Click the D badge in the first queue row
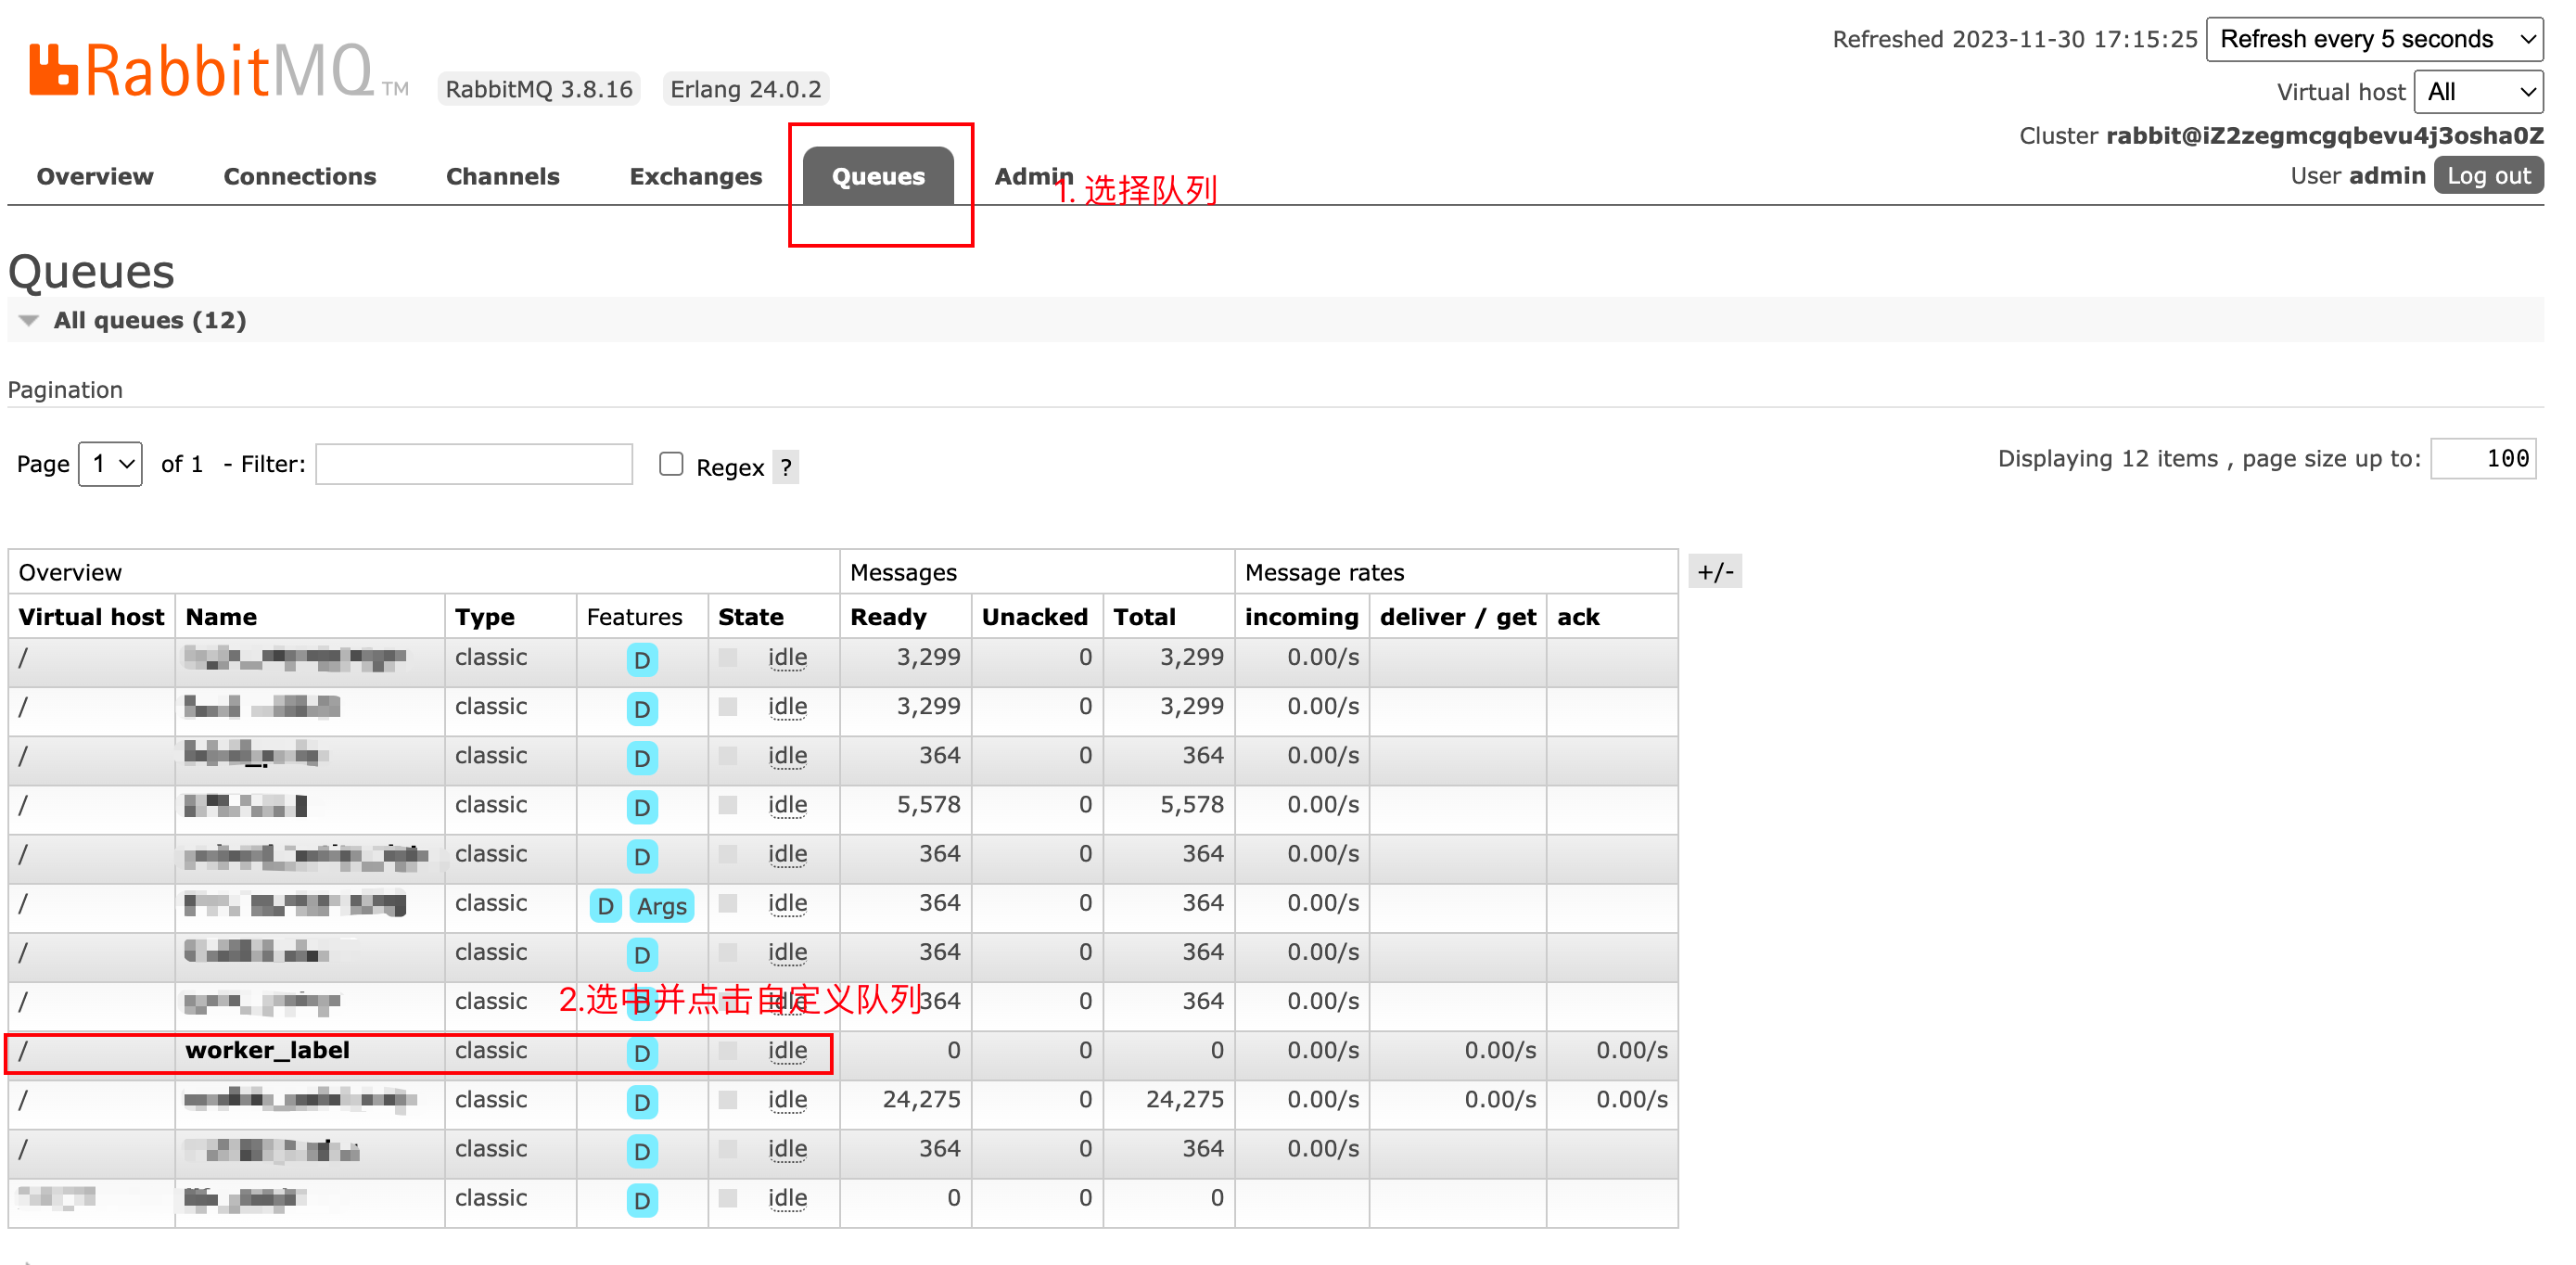Viewport: 2576px width, 1265px height. tap(642, 660)
